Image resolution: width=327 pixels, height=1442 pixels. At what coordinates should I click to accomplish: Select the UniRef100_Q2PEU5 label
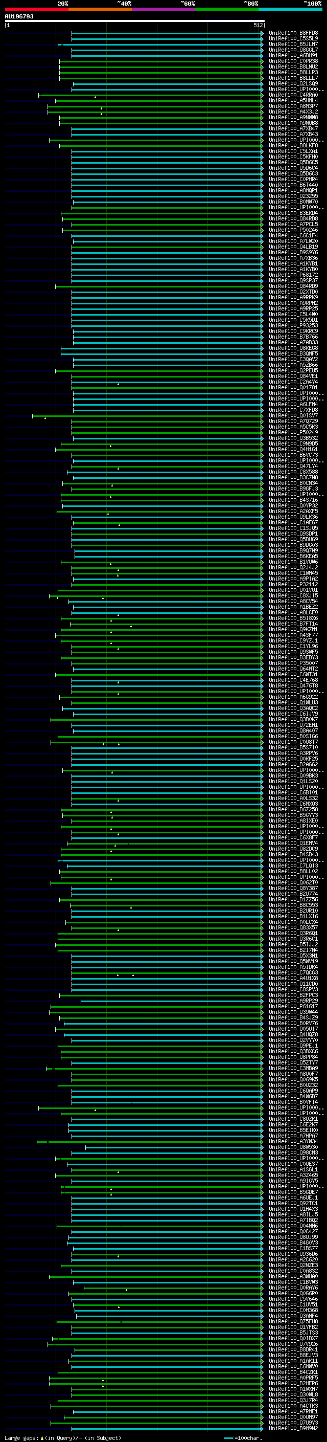click(x=293, y=370)
